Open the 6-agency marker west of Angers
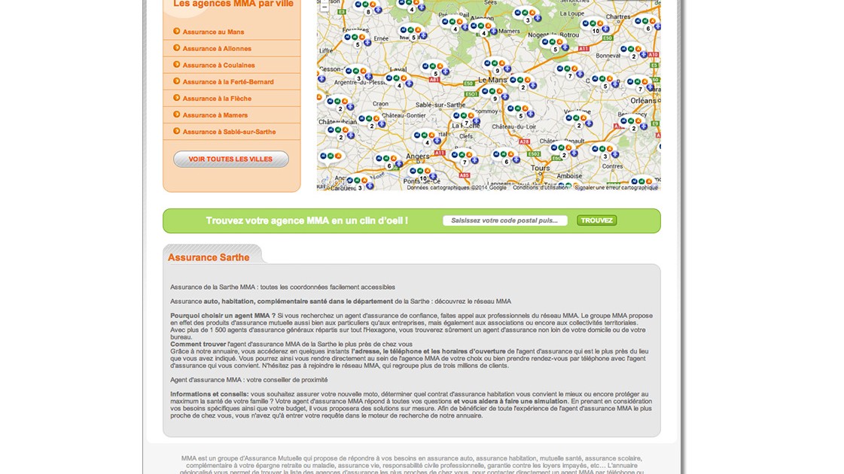 click(388, 162)
